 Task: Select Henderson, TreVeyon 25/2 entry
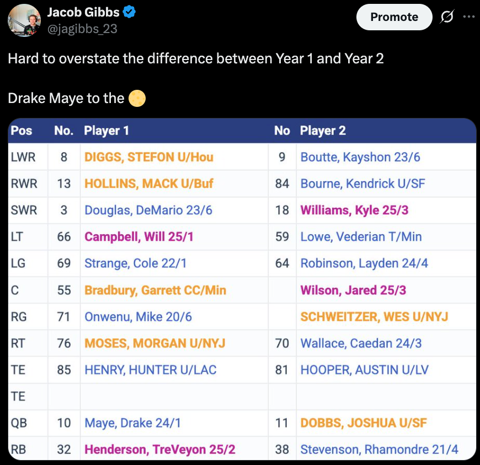160,450
